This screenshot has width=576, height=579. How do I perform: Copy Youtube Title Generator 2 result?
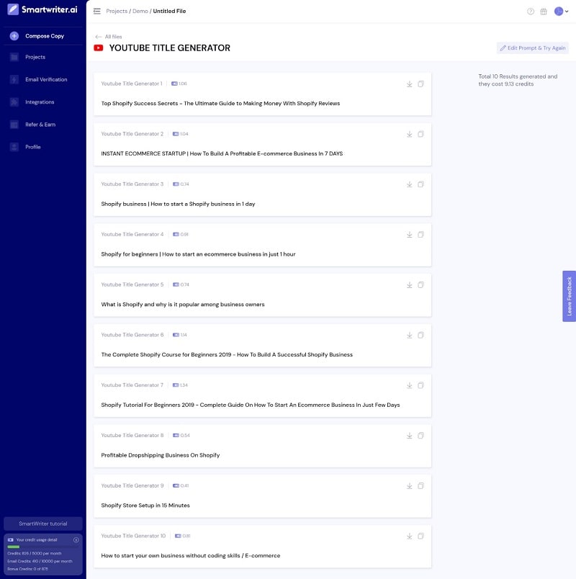pos(421,134)
